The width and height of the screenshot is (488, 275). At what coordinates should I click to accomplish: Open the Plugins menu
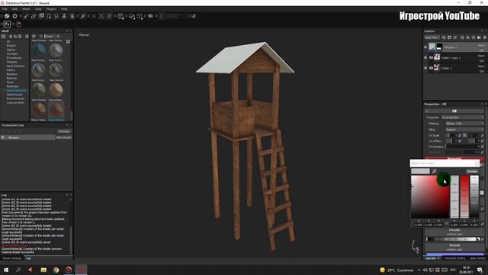coord(51,9)
